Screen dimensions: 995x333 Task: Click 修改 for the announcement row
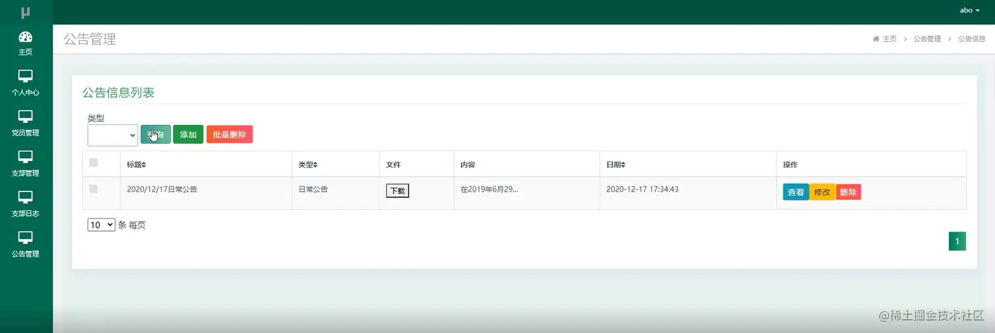pos(823,192)
